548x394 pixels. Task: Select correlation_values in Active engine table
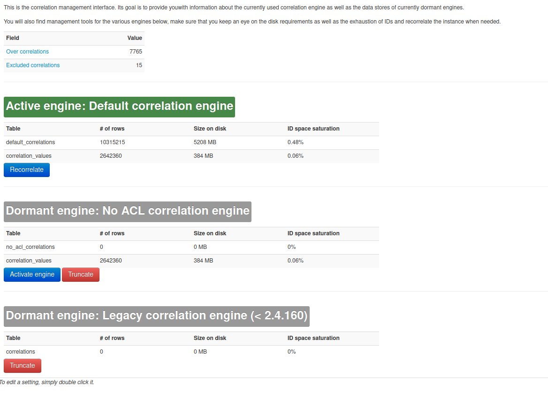coord(29,156)
